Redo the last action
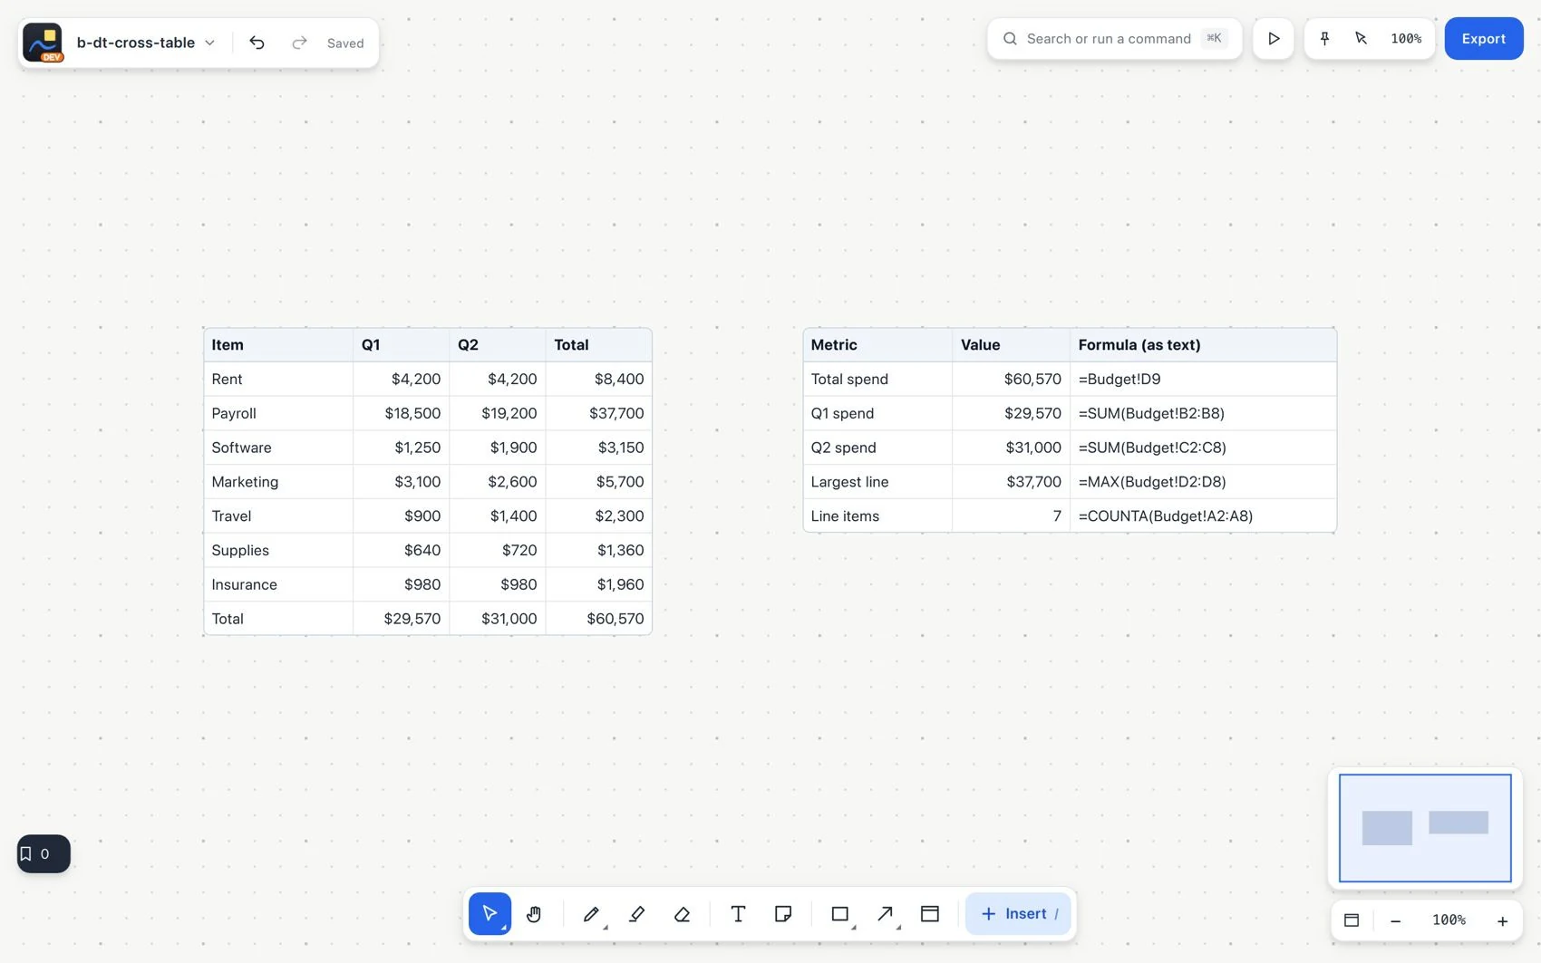Viewport: 1541px width, 963px height. 299,43
